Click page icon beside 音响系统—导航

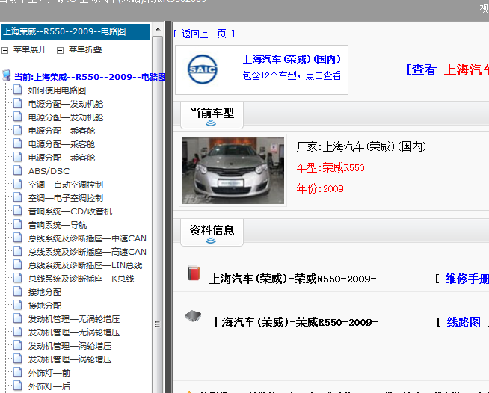coord(18,224)
